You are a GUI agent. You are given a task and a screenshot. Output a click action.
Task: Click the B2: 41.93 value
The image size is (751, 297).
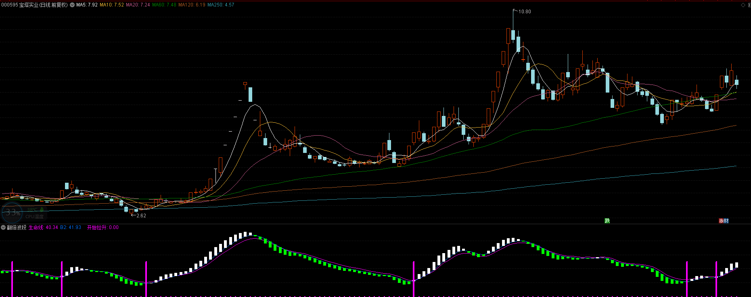pyautogui.click(x=71, y=227)
